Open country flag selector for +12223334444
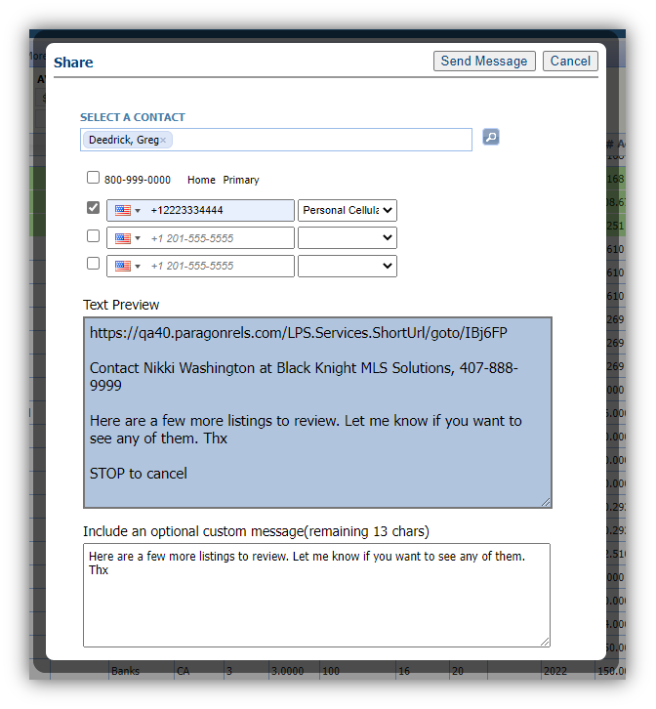The width and height of the screenshot is (656, 709). coord(128,210)
